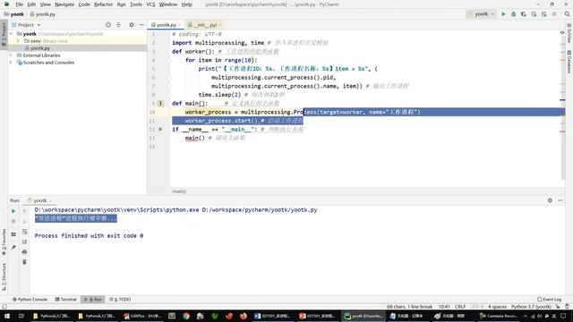Image resolution: width=573 pixels, height=322 pixels.
Task: Open Search Everywhere magnifier icon
Action: point(567,14)
